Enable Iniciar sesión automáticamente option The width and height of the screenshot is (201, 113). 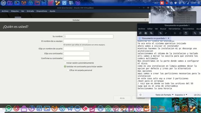[x=65, y=63]
